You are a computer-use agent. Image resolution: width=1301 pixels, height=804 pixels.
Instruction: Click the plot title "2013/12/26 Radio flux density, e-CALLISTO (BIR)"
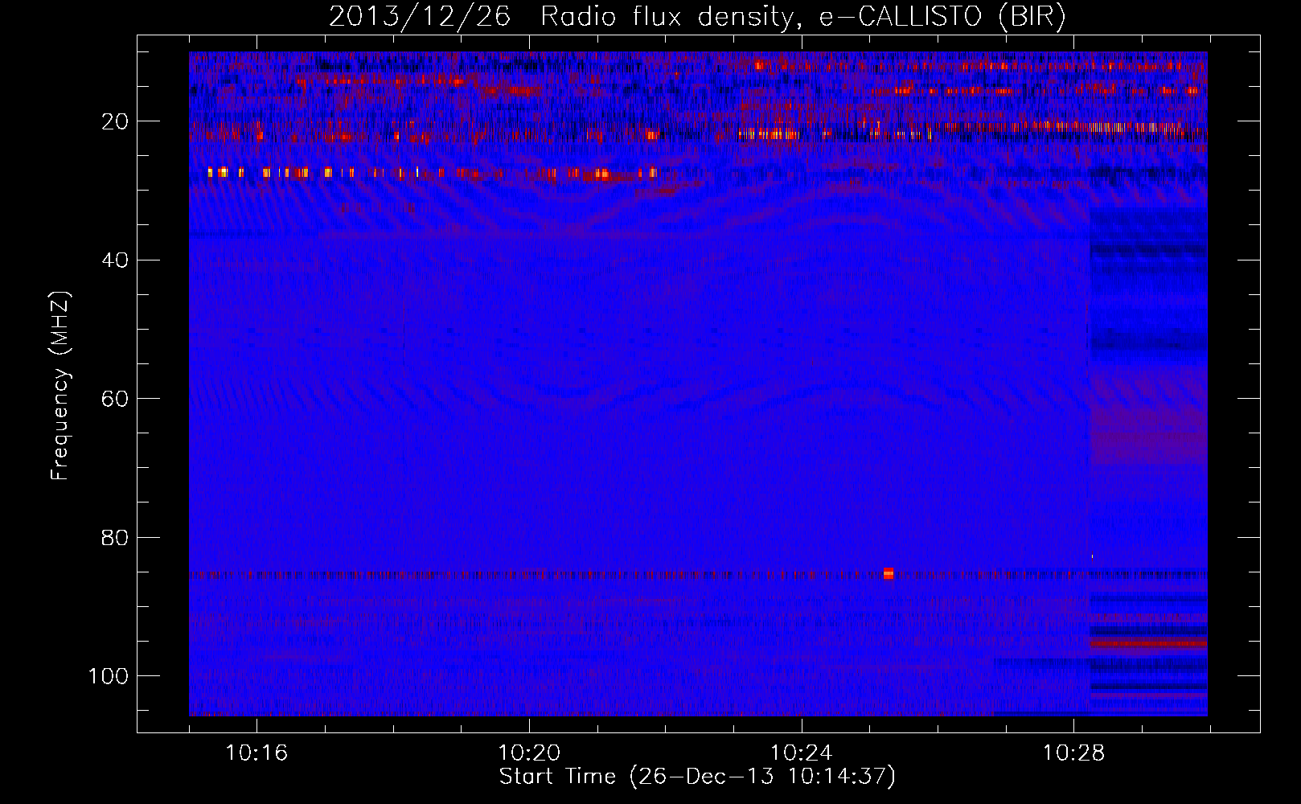697,16
